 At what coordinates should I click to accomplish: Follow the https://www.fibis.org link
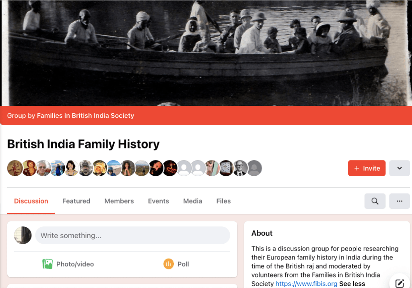306,284
